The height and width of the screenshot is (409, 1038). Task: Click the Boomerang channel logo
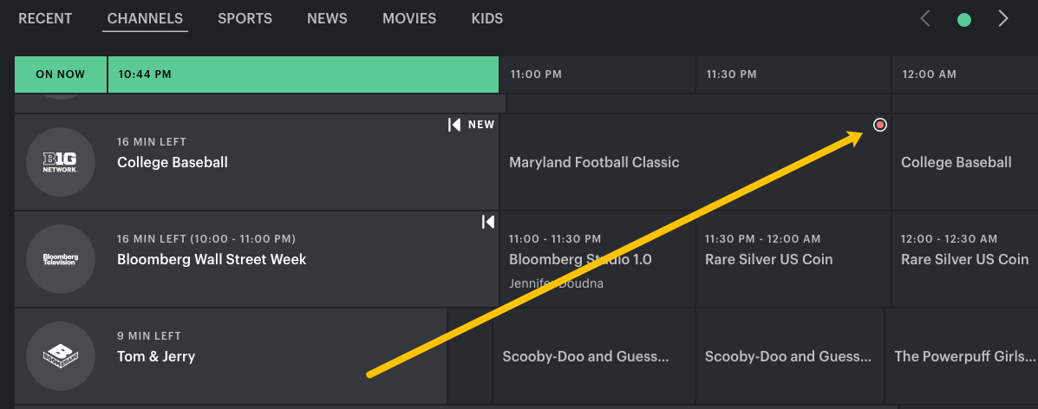(61, 356)
